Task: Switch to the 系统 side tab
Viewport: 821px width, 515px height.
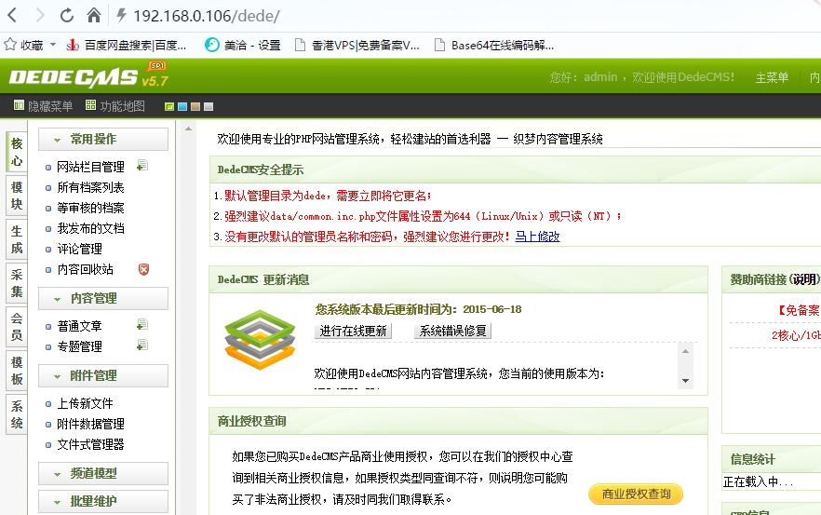Action: tap(17, 413)
